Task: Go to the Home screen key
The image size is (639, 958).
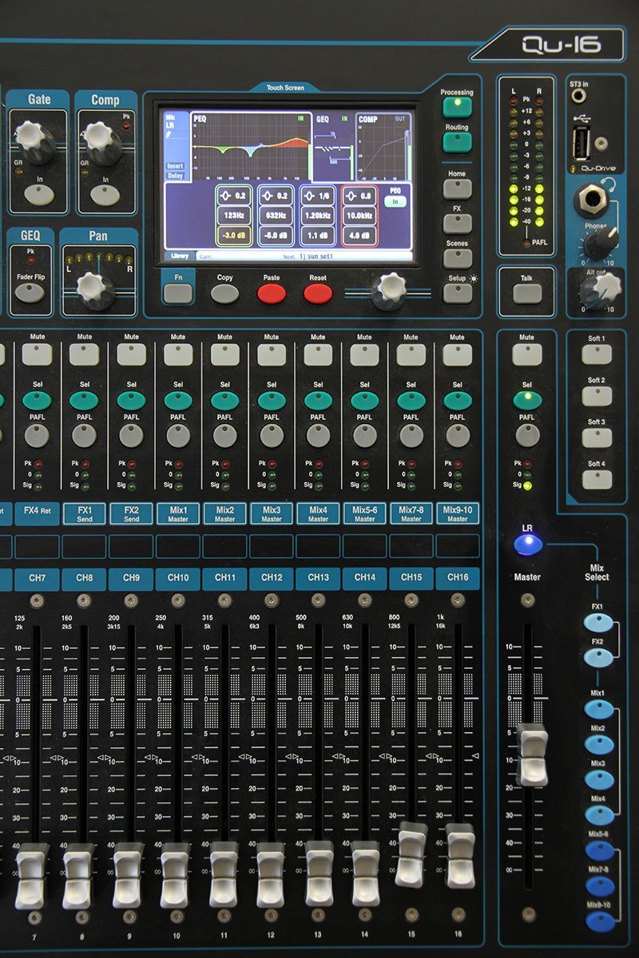Action: coord(458,188)
